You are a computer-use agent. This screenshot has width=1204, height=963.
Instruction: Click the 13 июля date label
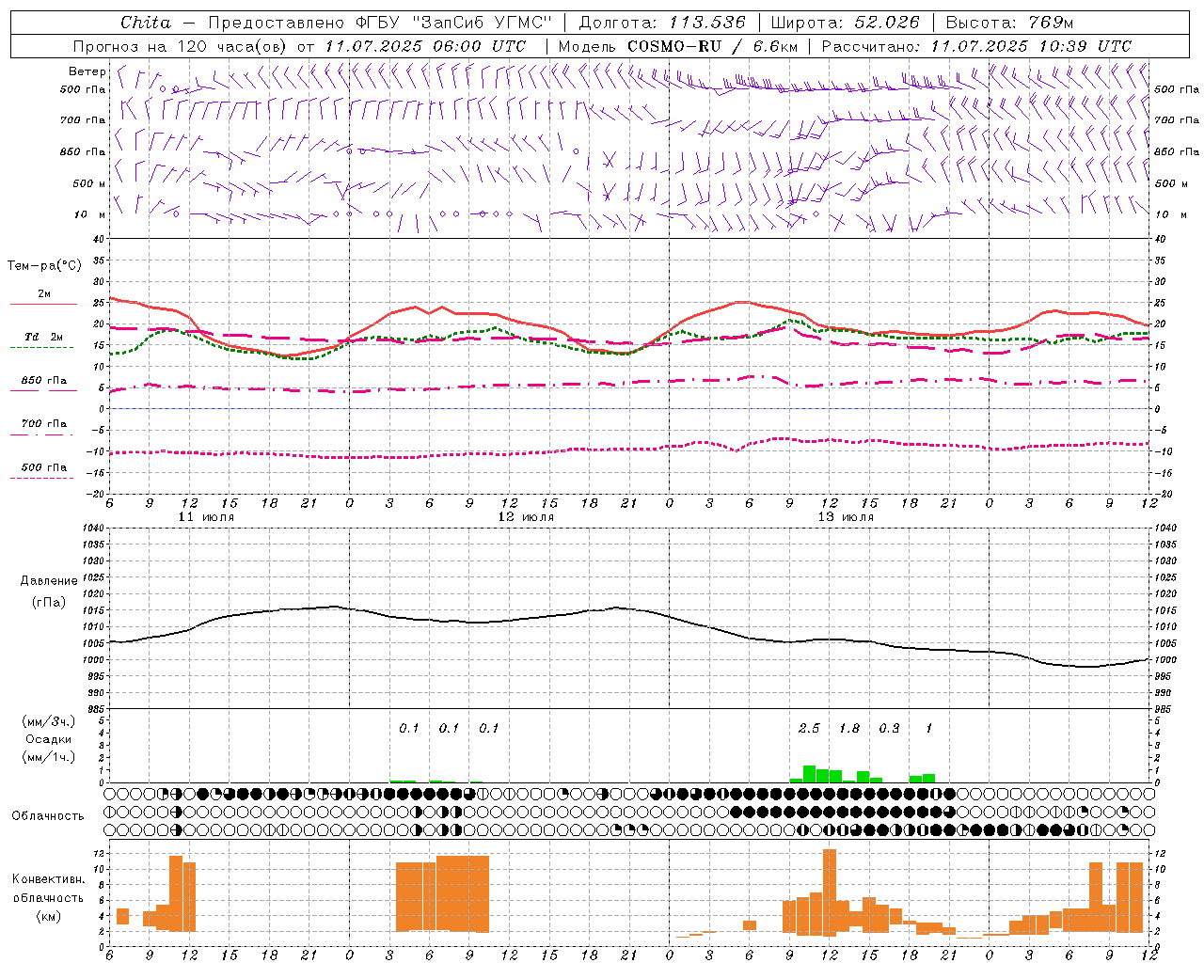pyautogui.click(x=845, y=517)
